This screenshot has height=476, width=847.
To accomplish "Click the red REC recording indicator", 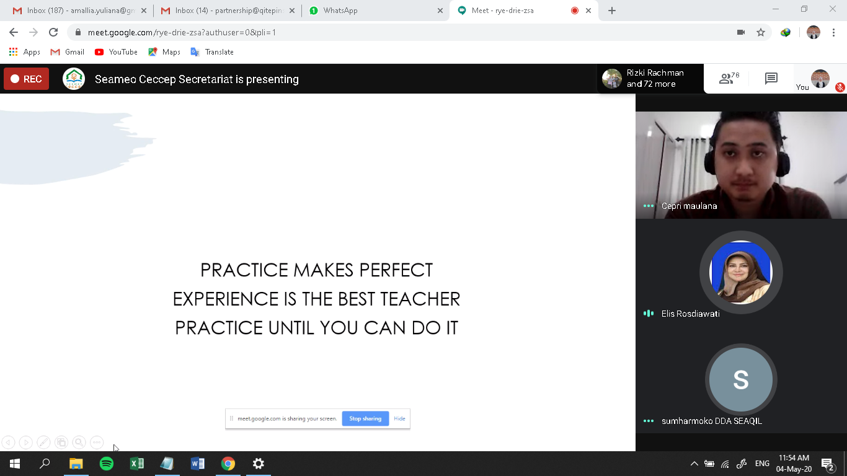I will pos(26,79).
